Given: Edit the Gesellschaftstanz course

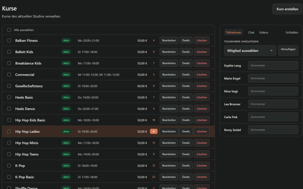Looking at the screenshot, I should [169, 86].
